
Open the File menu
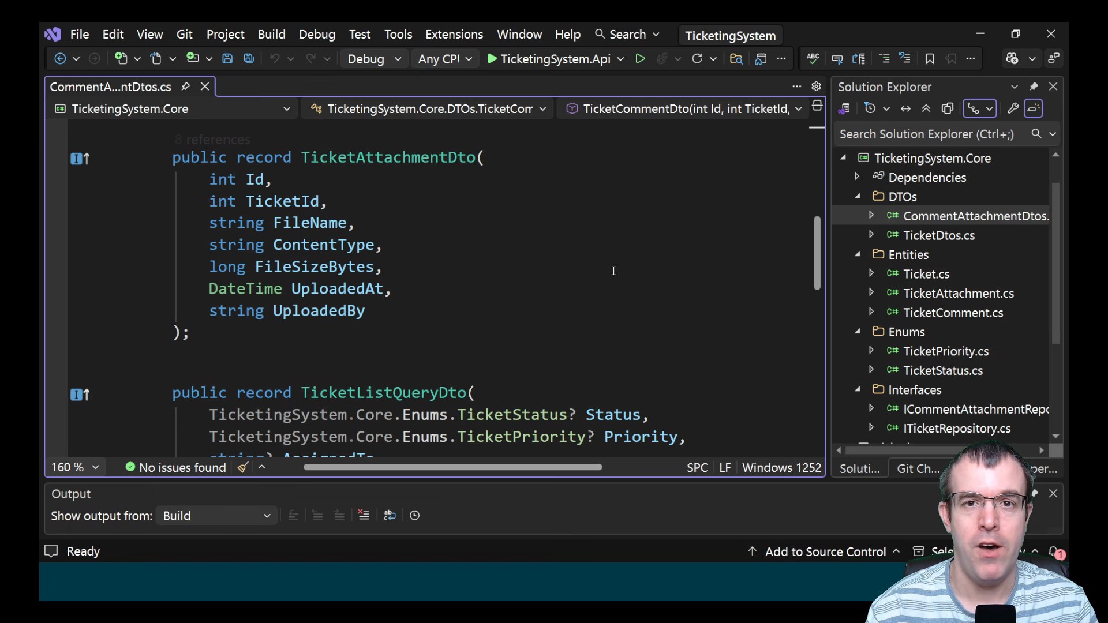80,35
